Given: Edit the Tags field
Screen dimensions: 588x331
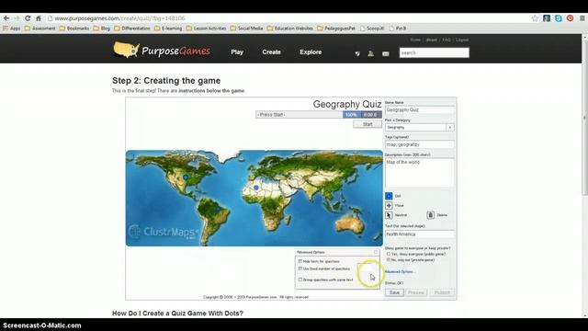Looking at the screenshot, I should coord(420,144).
